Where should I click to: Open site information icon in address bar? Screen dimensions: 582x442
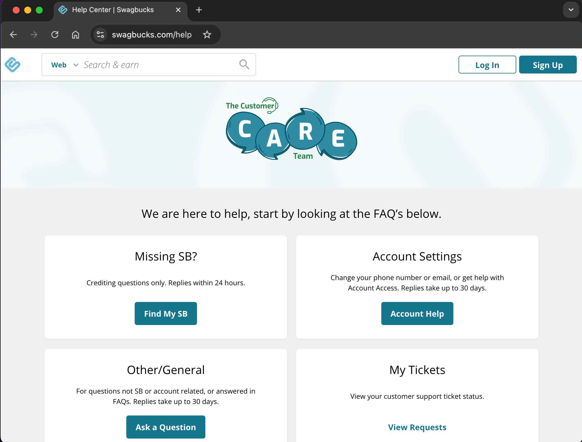100,35
